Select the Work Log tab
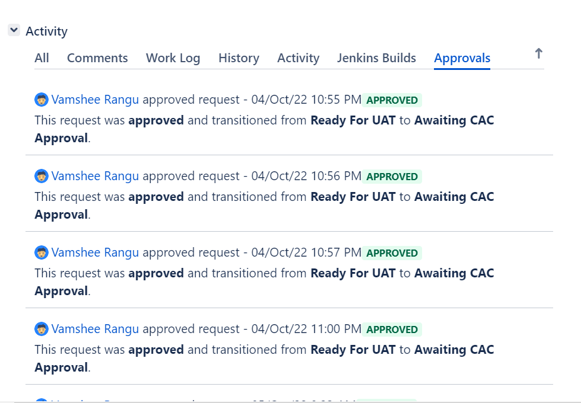 point(173,58)
